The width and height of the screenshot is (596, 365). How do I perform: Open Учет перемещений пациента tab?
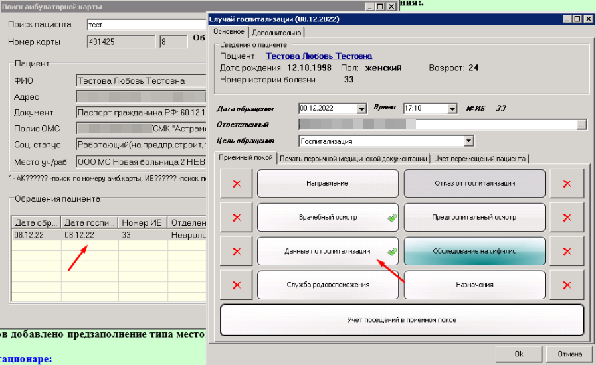point(480,159)
